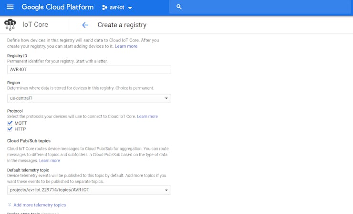Click the Registry ID label
353x214 pixels.
[x=17, y=56]
